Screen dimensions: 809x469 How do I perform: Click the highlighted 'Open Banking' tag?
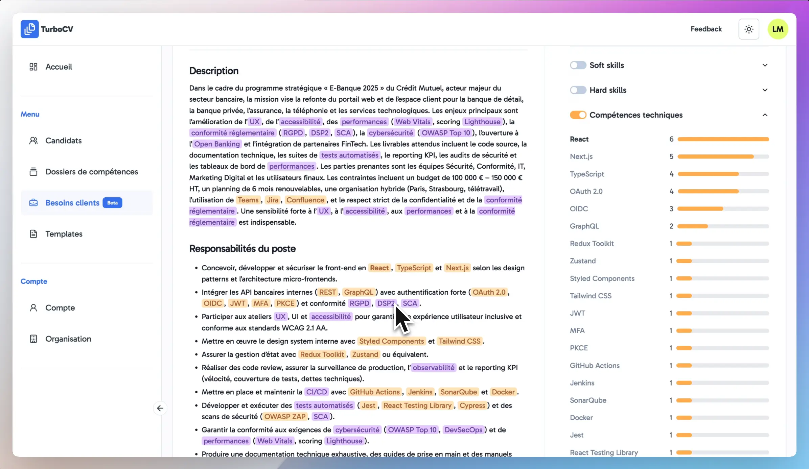(217, 144)
